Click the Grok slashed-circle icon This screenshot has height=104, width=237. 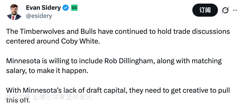(x=225, y=11)
